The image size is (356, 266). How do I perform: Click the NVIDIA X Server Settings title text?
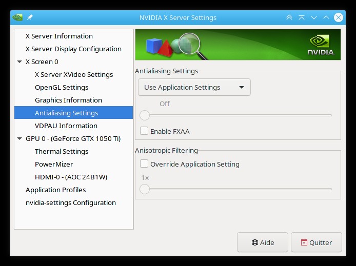178,18
